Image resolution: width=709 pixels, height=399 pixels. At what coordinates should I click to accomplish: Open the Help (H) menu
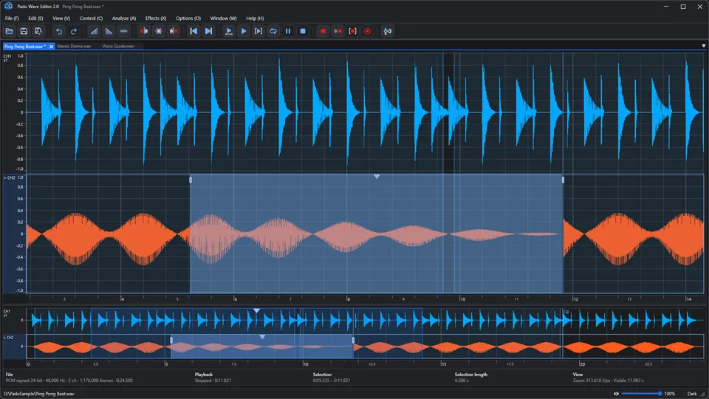(x=255, y=18)
